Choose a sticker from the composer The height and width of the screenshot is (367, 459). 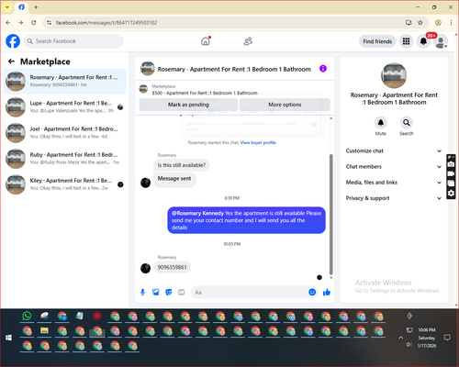[x=169, y=293]
